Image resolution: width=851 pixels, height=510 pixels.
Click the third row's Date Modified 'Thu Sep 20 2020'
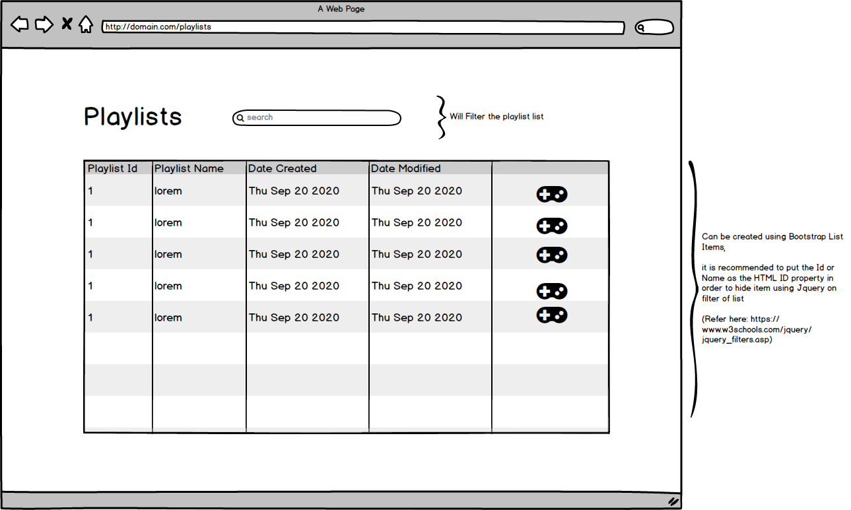click(417, 254)
